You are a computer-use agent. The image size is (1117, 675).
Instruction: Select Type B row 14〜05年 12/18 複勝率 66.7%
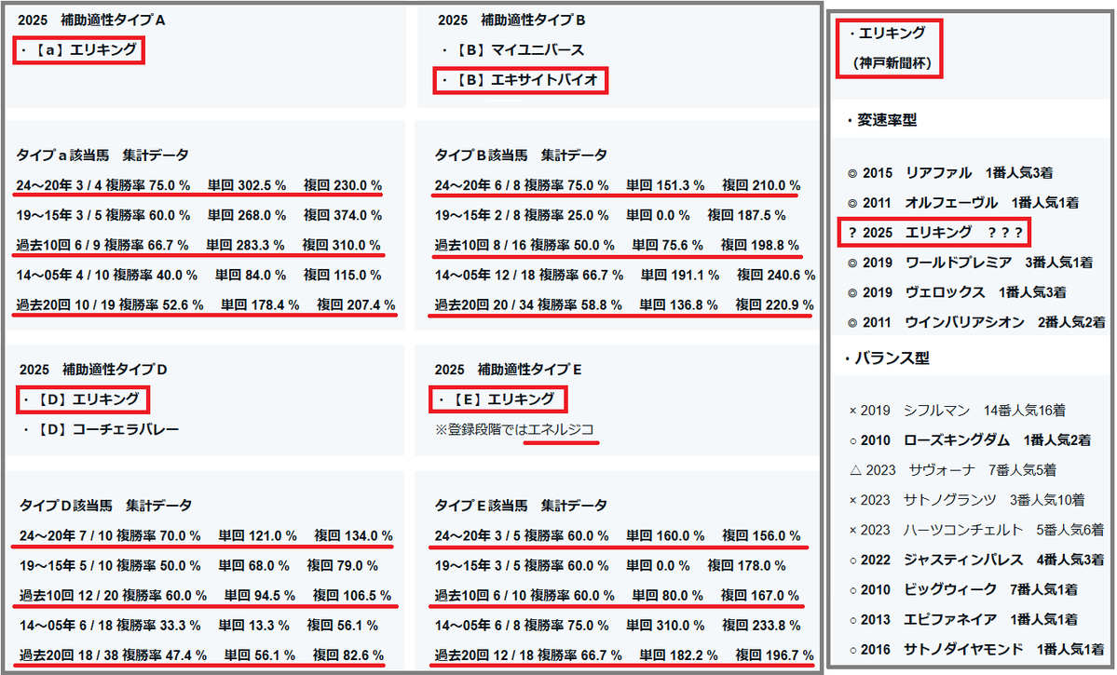click(x=625, y=275)
